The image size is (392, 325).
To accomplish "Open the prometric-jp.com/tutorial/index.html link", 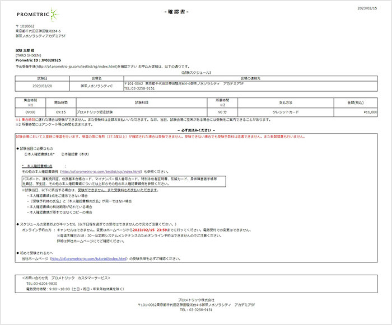I will pos(89,258).
